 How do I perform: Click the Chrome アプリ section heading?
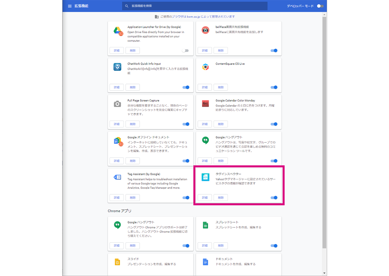pyautogui.click(x=120, y=211)
